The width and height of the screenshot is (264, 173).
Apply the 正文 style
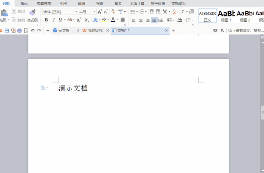tap(207, 16)
